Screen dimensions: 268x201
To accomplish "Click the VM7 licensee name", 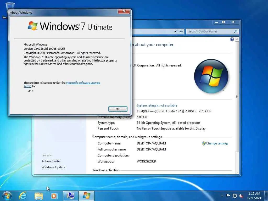I will (30, 91).
